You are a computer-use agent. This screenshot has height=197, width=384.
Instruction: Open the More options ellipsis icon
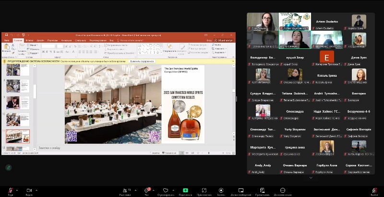pos(283,190)
